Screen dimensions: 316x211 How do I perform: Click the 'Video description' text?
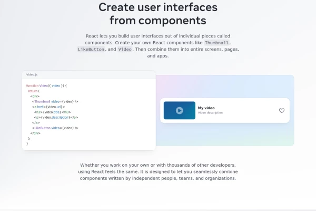pos(210,113)
